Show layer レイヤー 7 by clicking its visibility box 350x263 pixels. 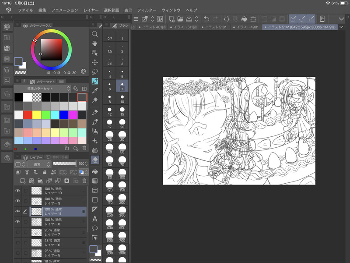click(x=18, y=232)
